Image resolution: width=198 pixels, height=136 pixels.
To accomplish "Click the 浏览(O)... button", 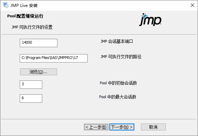I will [38, 72].
